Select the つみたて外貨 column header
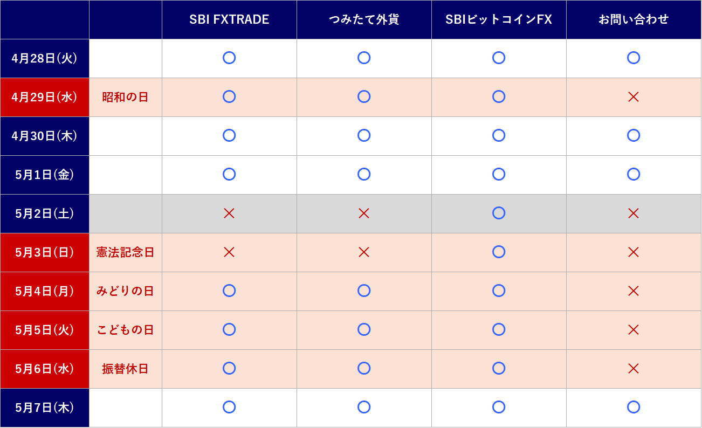 point(364,20)
